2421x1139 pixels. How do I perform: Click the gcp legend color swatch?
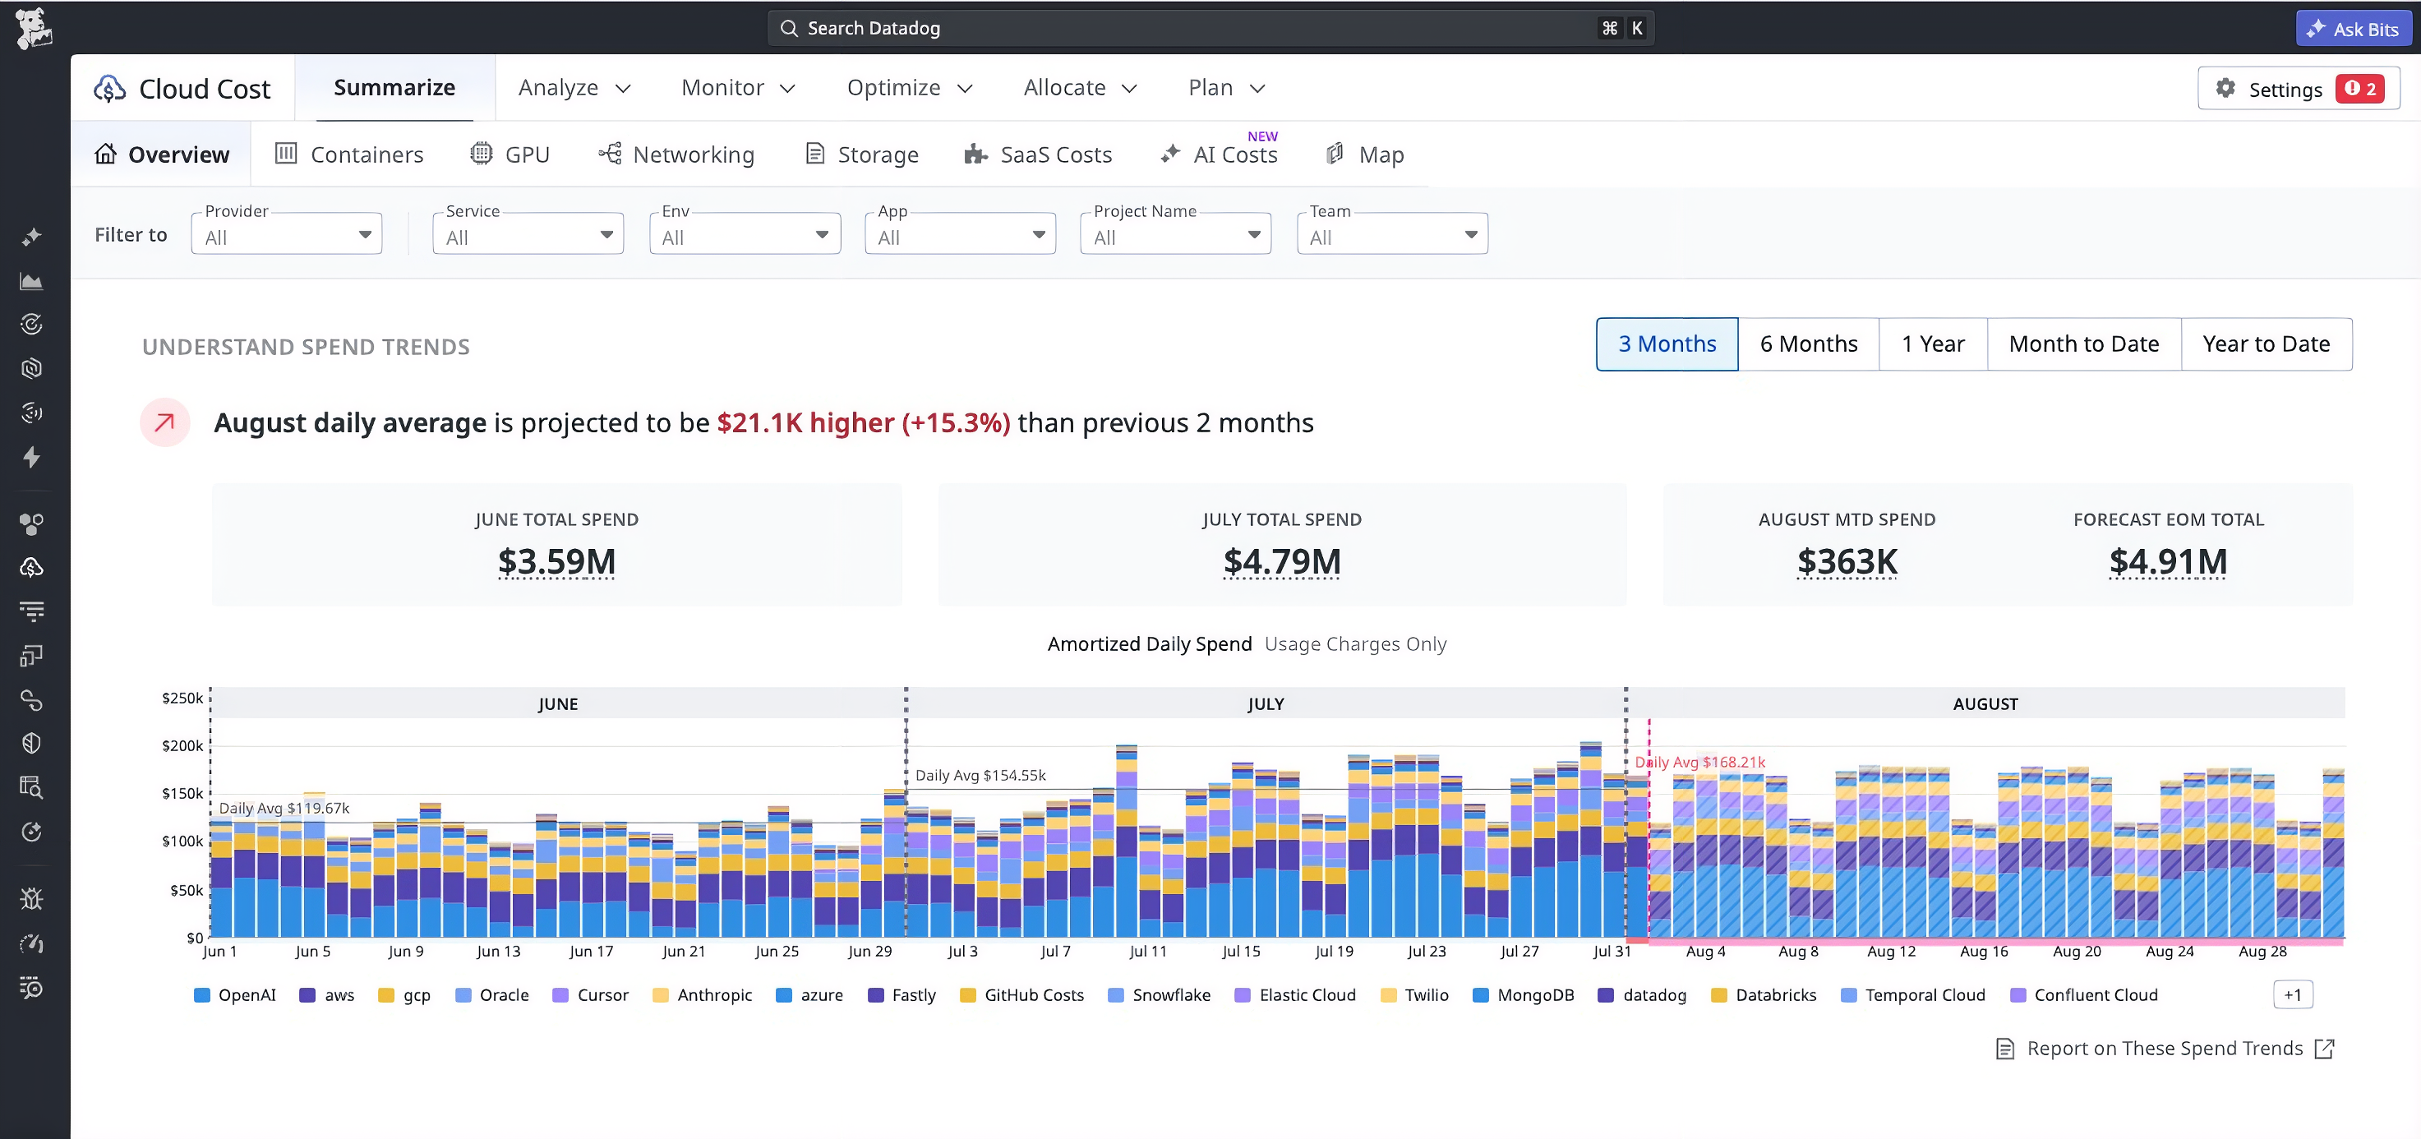point(385,995)
